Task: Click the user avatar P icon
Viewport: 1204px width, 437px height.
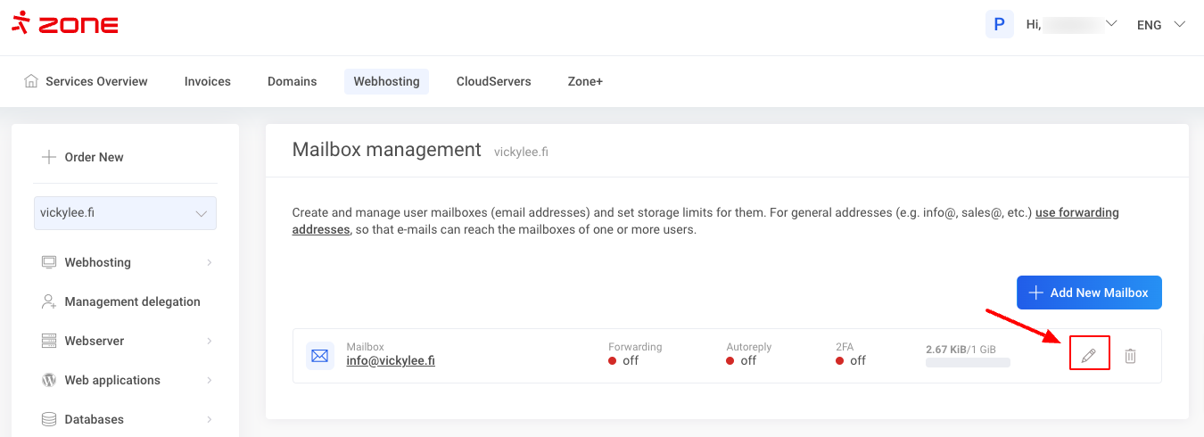Action: (999, 24)
